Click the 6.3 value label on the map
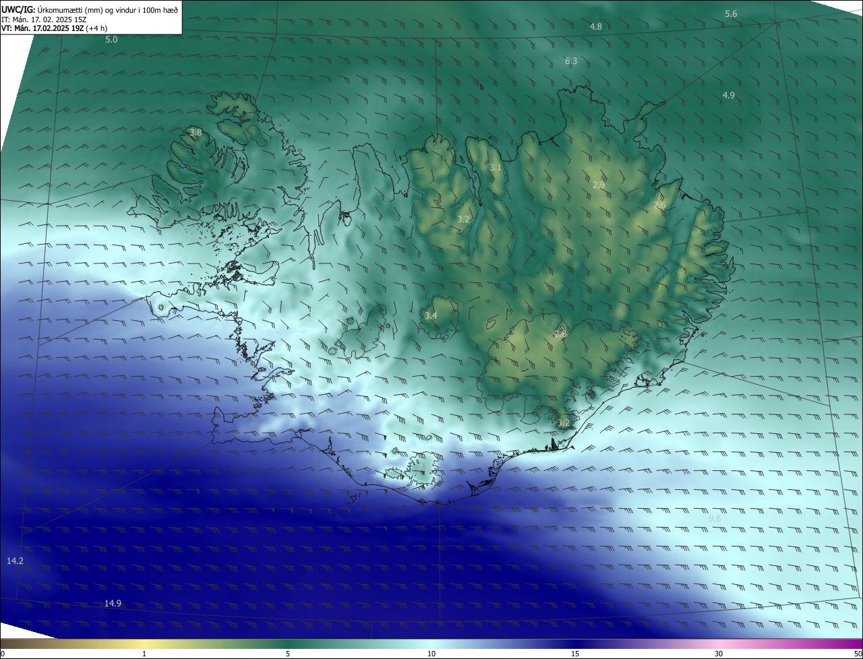 tap(571, 61)
